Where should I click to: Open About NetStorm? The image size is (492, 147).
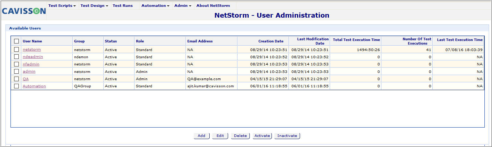tap(213, 6)
